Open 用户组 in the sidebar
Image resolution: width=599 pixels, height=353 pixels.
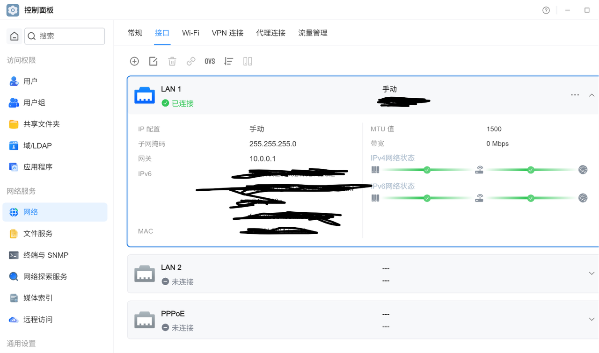click(55, 103)
